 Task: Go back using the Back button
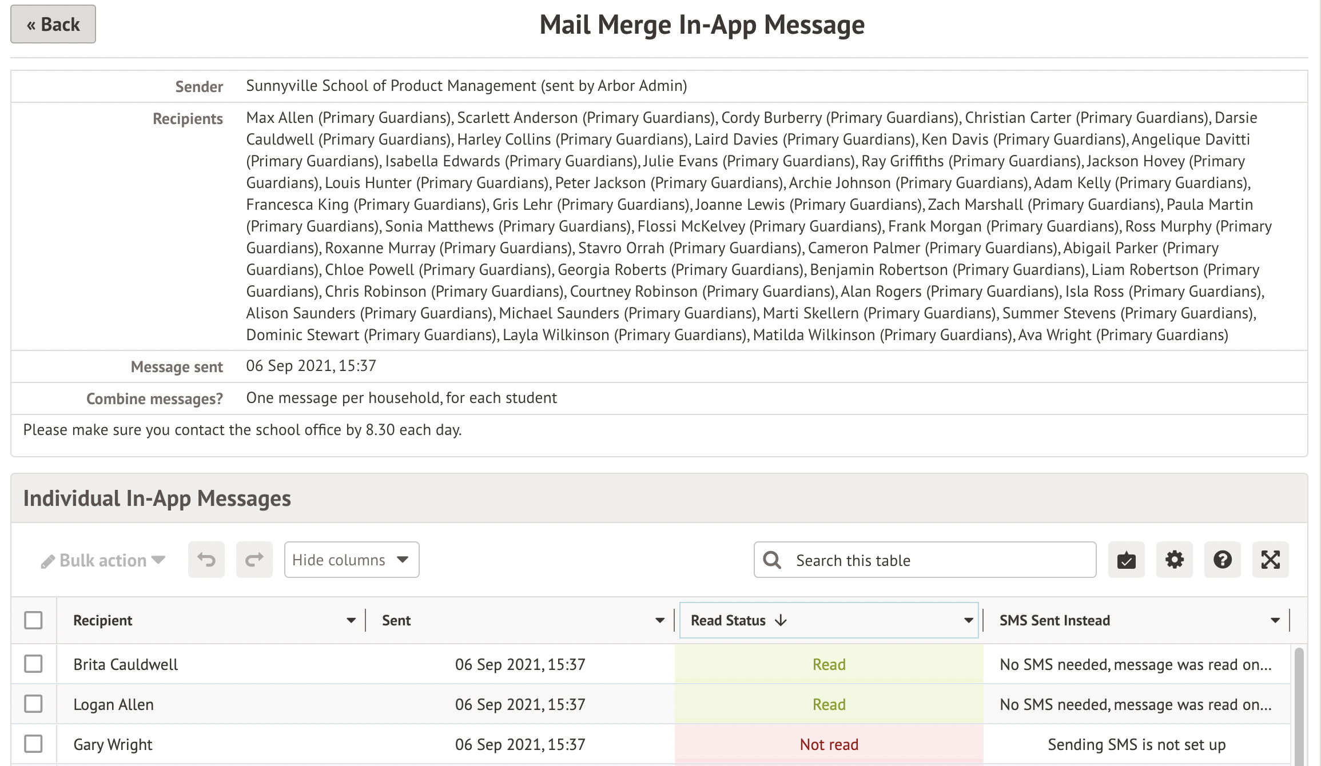tap(53, 25)
